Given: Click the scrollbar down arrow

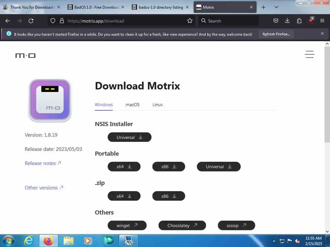Looking at the screenshot, I should (x=327, y=232).
